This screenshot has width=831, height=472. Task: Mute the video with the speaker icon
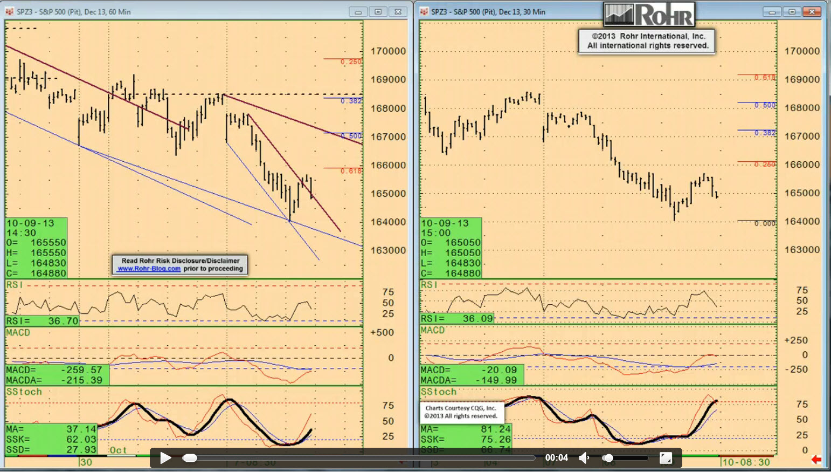coord(584,458)
